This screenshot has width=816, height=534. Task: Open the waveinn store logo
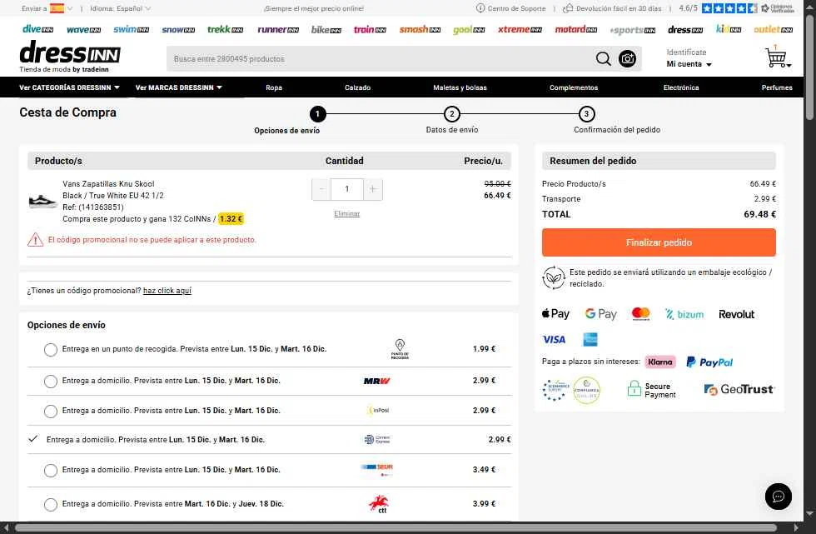[x=84, y=30]
